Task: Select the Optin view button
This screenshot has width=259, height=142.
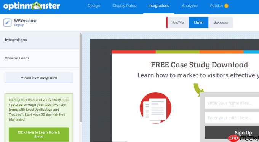Action: (198, 22)
